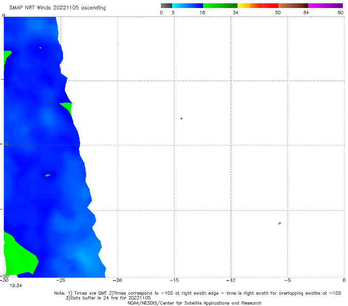Click the color bar label "34"
The width and height of the screenshot is (348, 306).
(236, 12)
